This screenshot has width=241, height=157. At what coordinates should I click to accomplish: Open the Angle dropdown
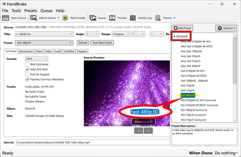coord(92,34)
